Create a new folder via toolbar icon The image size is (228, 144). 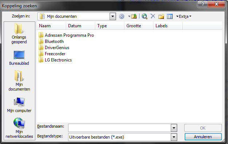161,16
